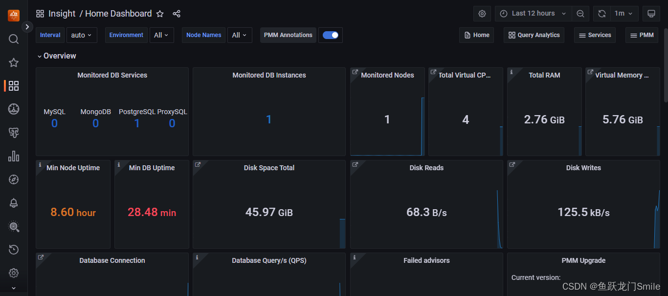Show Failed advisors info icon
This screenshot has width=668, height=296.
(354, 257)
